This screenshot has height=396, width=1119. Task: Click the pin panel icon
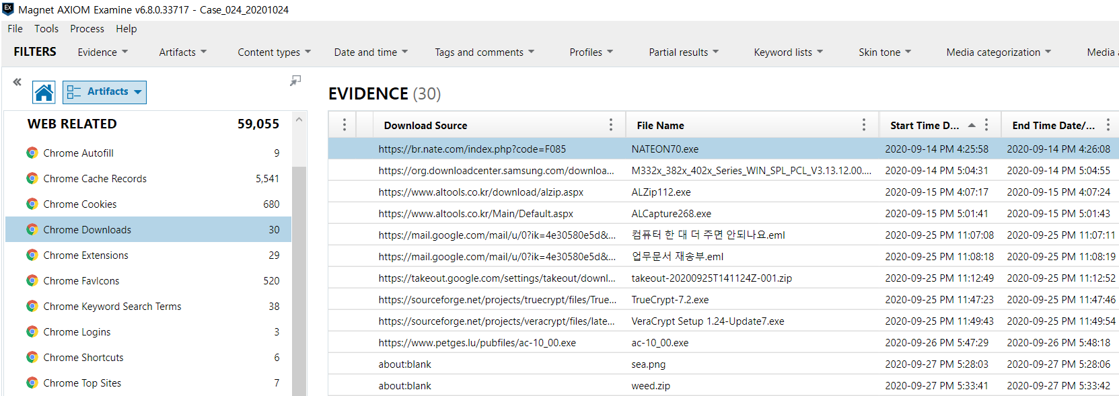coord(295,81)
